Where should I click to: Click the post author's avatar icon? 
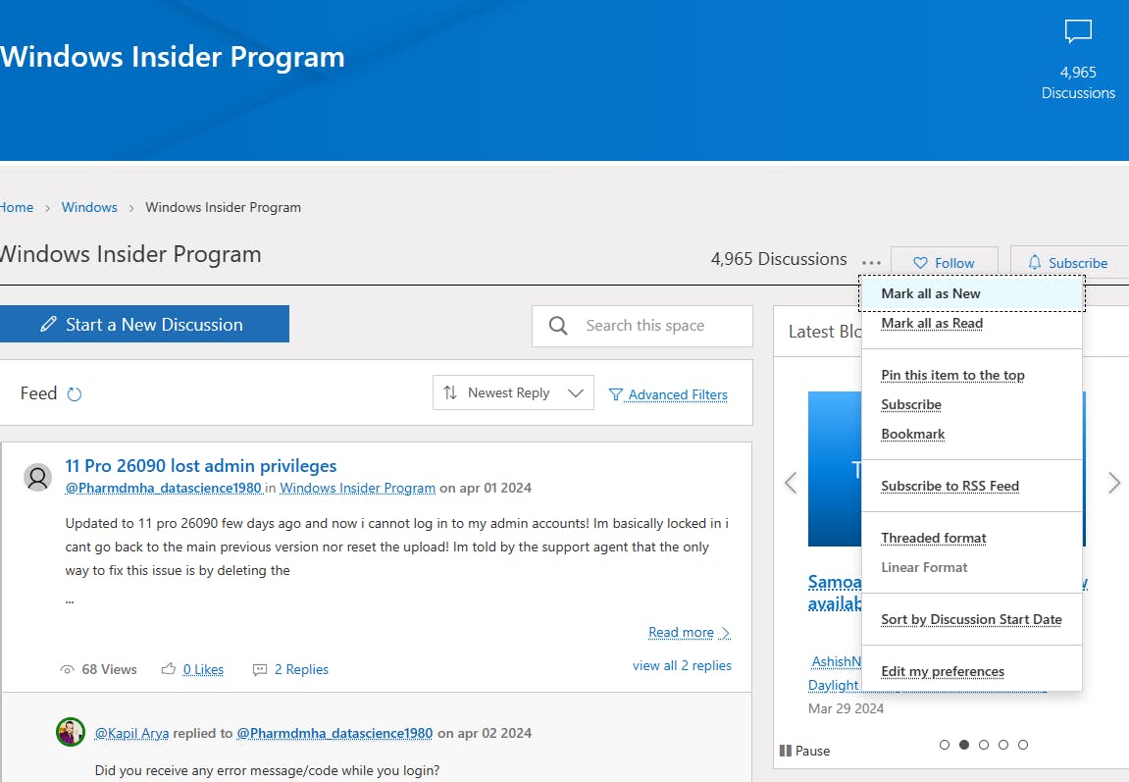click(x=37, y=478)
